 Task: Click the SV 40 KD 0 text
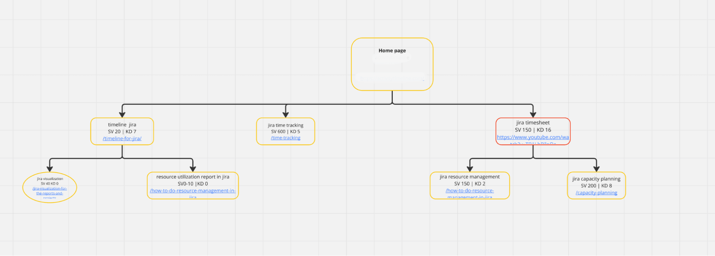(x=50, y=184)
